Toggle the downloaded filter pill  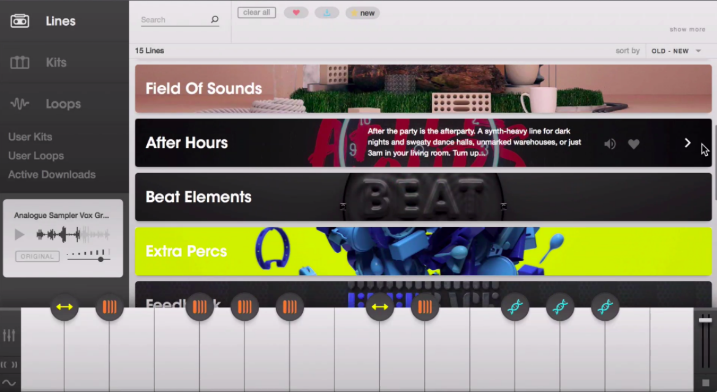(327, 13)
